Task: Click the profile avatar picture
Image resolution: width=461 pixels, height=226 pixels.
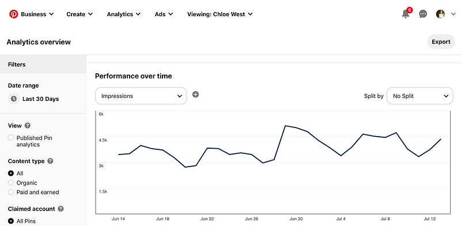Action: (440, 14)
